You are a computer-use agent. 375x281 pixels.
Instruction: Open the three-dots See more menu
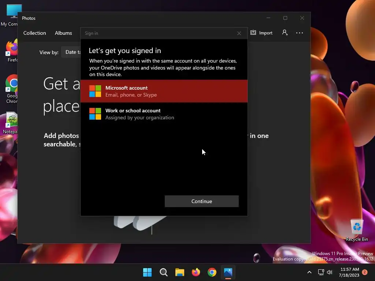point(300,33)
